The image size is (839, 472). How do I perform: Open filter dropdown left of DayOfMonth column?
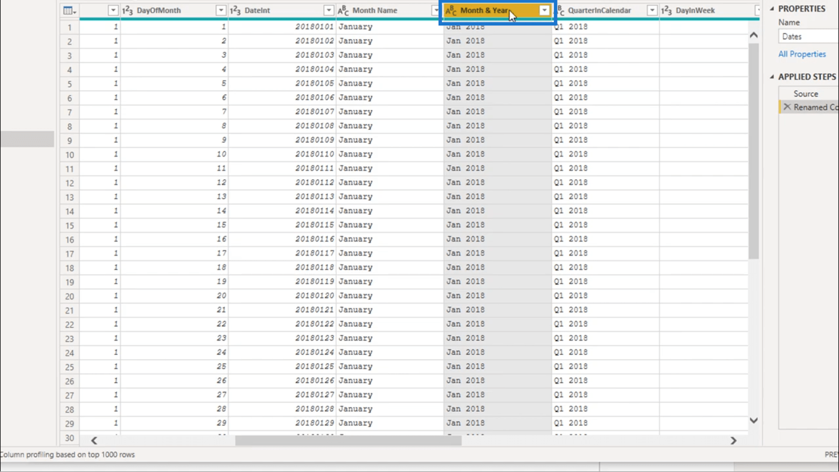pos(113,10)
